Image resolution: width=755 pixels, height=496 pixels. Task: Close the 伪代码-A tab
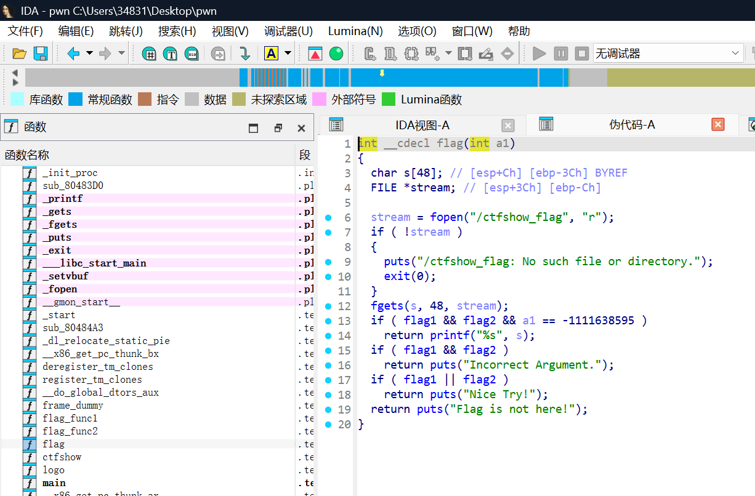(718, 125)
